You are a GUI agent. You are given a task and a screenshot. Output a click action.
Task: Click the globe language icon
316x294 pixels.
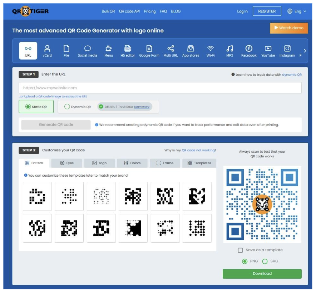tap(290, 11)
